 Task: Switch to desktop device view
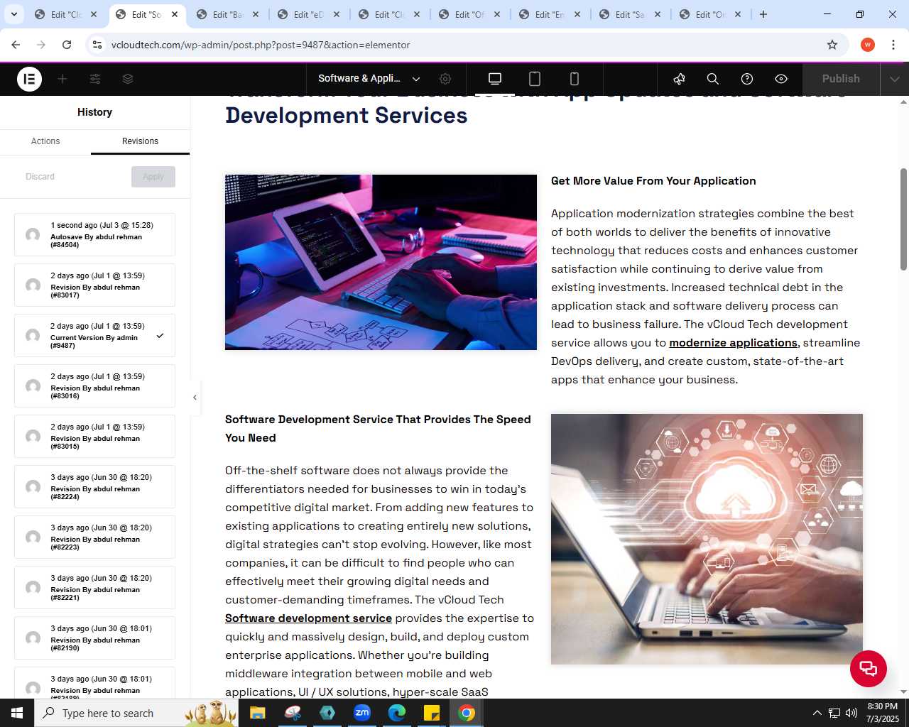pos(495,79)
